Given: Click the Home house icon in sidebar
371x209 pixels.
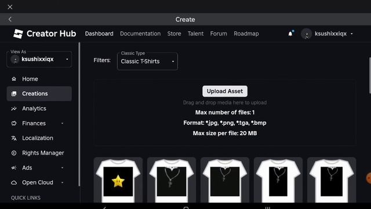Looking at the screenshot, I should (x=14, y=79).
